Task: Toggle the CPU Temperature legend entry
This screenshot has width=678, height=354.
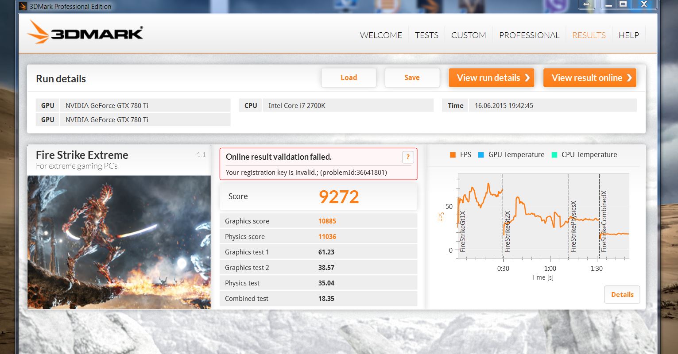Action: [584, 154]
